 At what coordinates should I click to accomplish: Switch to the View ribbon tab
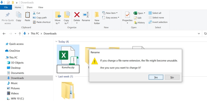point(41,7)
